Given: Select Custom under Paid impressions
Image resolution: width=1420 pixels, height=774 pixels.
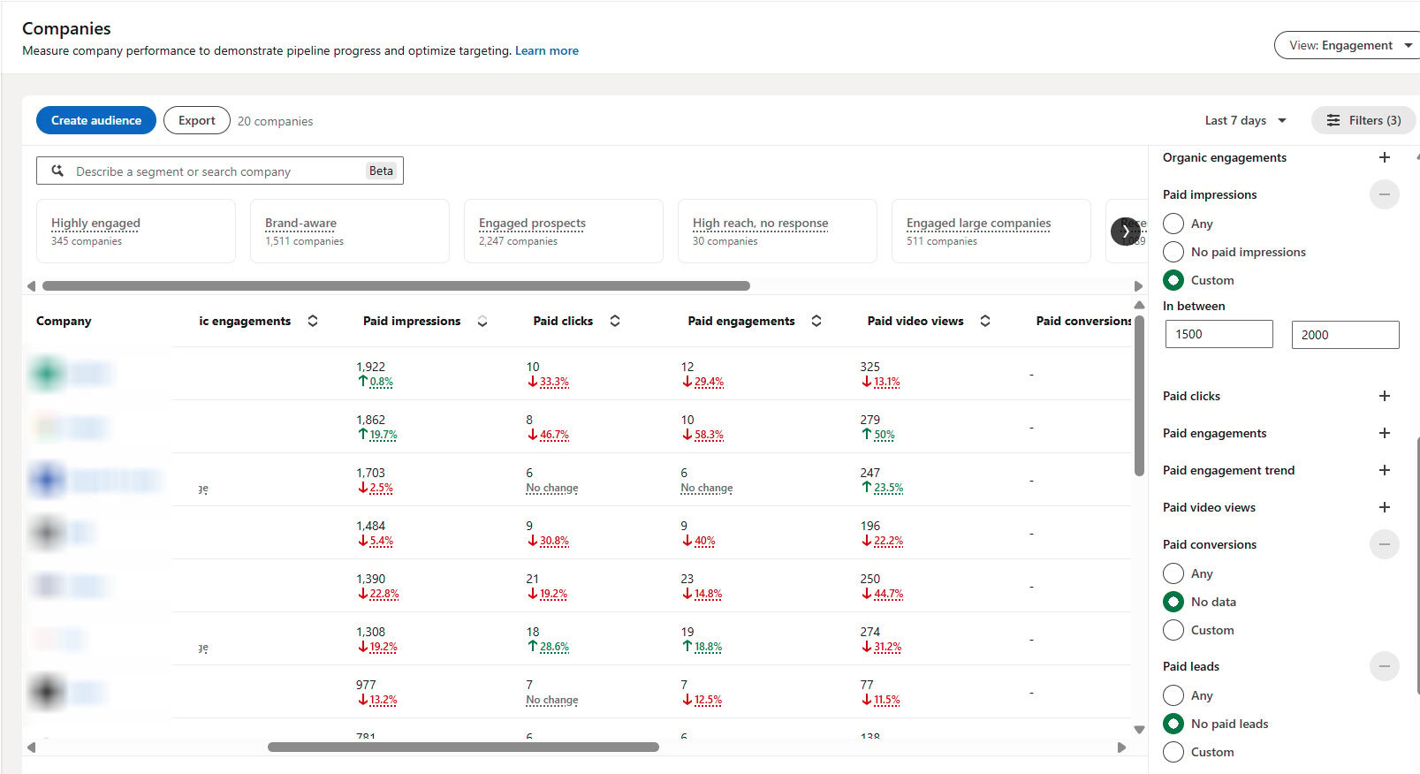Looking at the screenshot, I should tap(1173, 280).
